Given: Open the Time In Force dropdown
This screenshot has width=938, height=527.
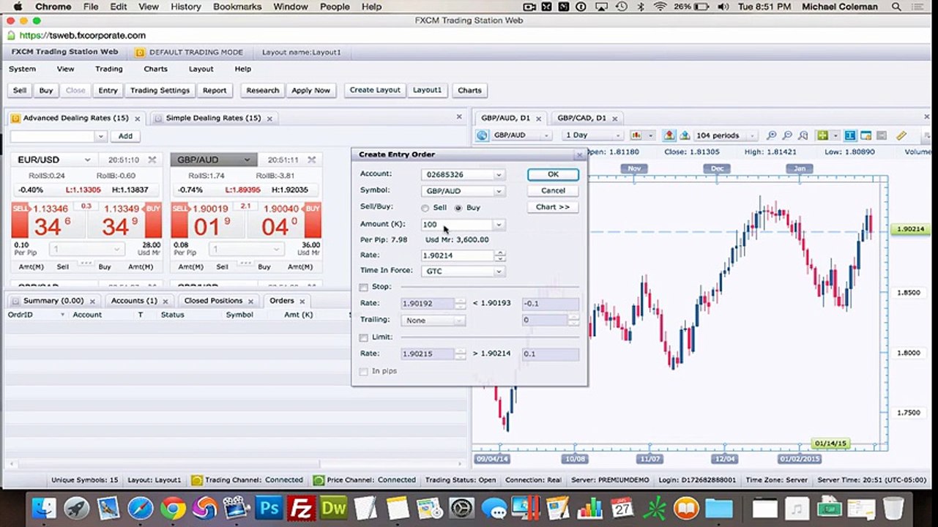Looking at the screenshot, I should (499, 272).
